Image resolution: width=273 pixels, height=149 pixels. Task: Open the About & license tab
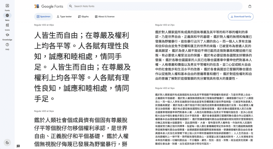point(105,17)
